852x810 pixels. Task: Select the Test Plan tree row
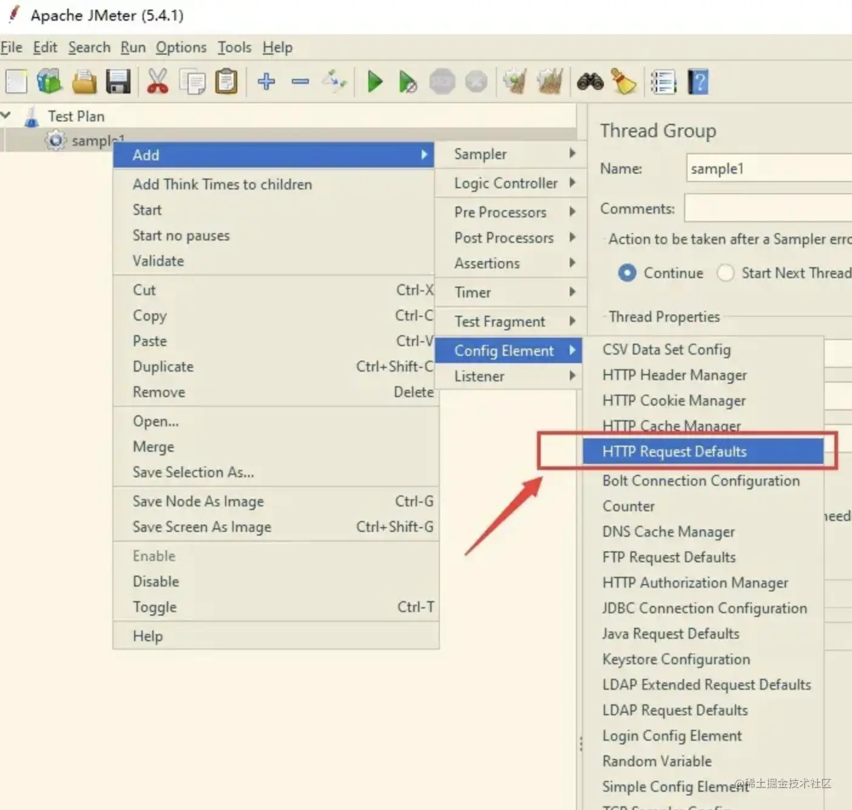point(288,116)
